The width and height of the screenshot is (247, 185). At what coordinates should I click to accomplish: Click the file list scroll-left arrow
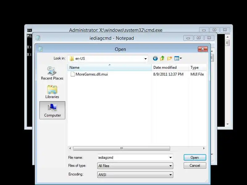pyautogui.click(x=70, y=148)
